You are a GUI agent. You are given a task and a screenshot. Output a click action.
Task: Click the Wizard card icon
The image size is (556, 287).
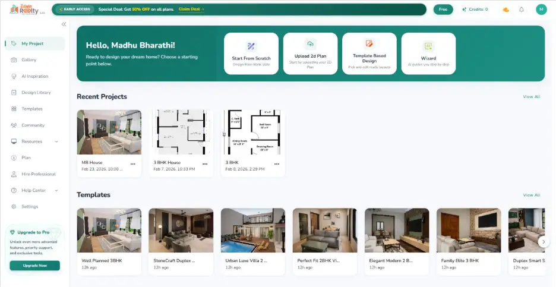point(428,46)
